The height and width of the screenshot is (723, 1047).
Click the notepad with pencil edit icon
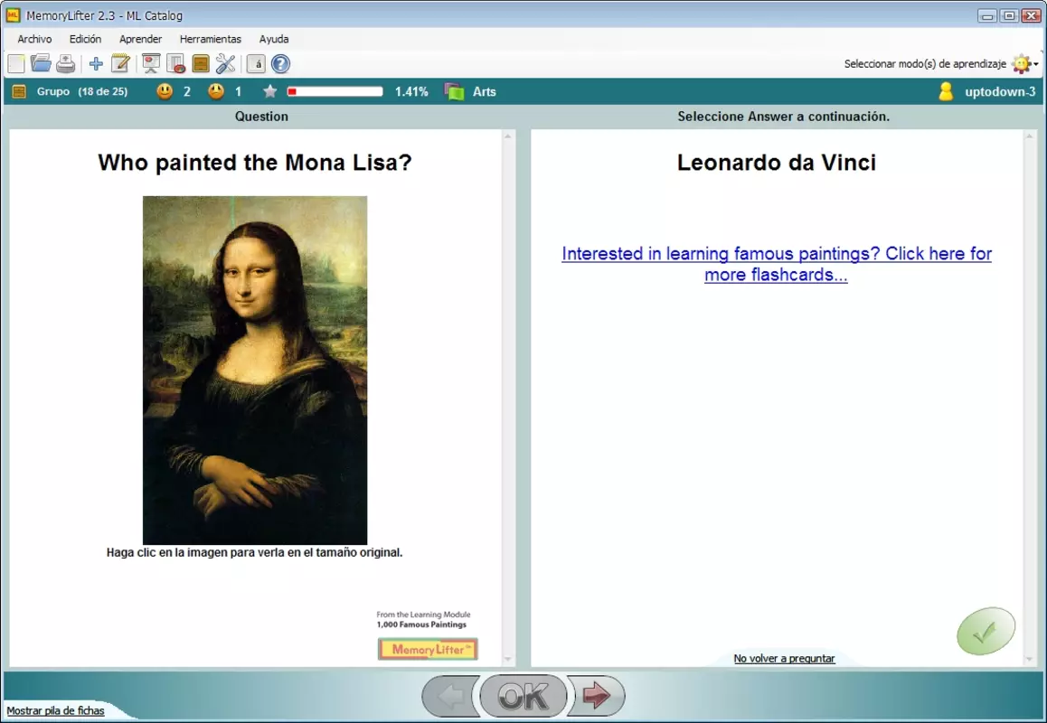(120, 63)
